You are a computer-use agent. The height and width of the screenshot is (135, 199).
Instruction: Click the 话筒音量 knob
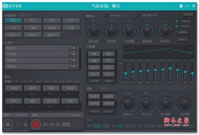tap(111, 30)
